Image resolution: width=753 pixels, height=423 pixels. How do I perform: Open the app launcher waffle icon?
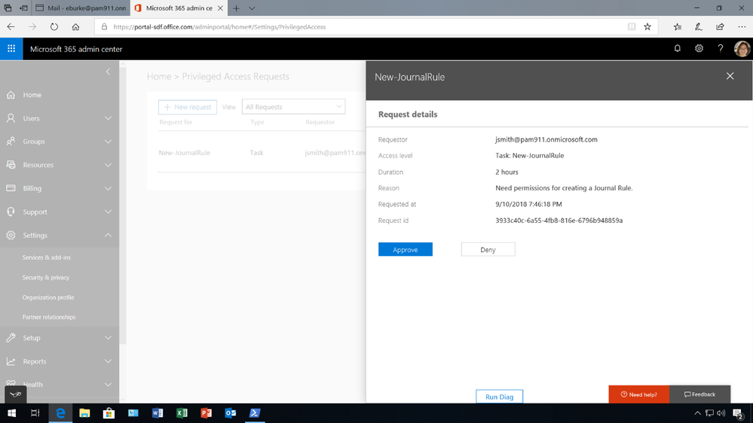pyautogui.click(x=11, y=49)
